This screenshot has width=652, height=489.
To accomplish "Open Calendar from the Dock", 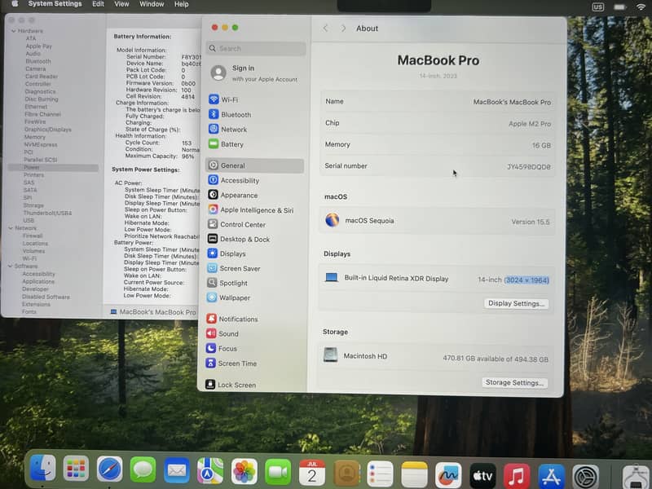I will [x=312, y=473].
